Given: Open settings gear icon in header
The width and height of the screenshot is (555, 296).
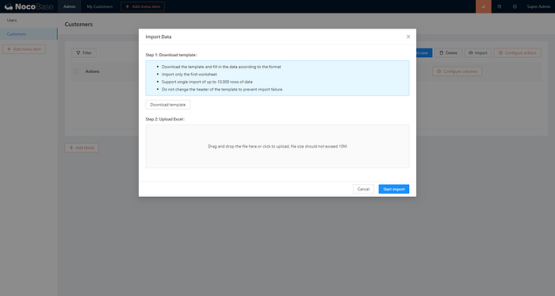Looking at the screenshot, I should click(515, 6).
